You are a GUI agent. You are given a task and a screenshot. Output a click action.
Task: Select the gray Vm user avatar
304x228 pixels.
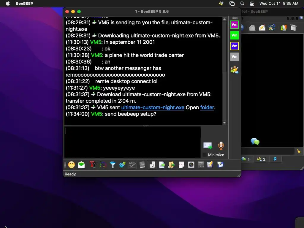tap(235, 57)
